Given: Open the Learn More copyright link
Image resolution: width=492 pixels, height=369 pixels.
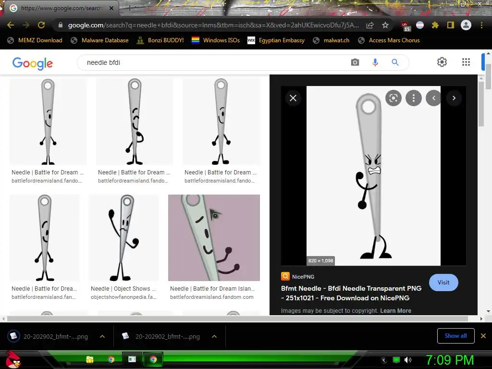Looking at the screenshot, I should [396, 311].
